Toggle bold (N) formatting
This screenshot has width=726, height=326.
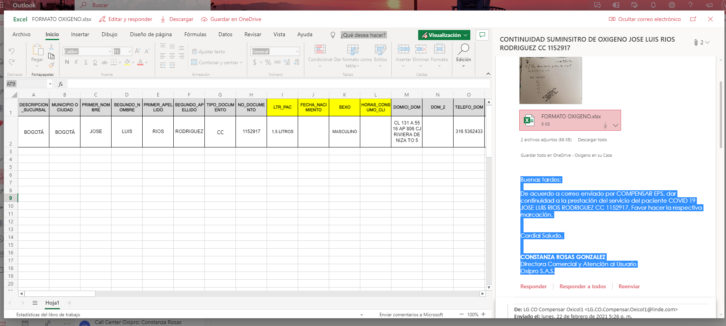point(67,62)
